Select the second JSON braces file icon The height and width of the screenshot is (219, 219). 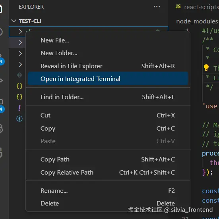click(19, 97)
